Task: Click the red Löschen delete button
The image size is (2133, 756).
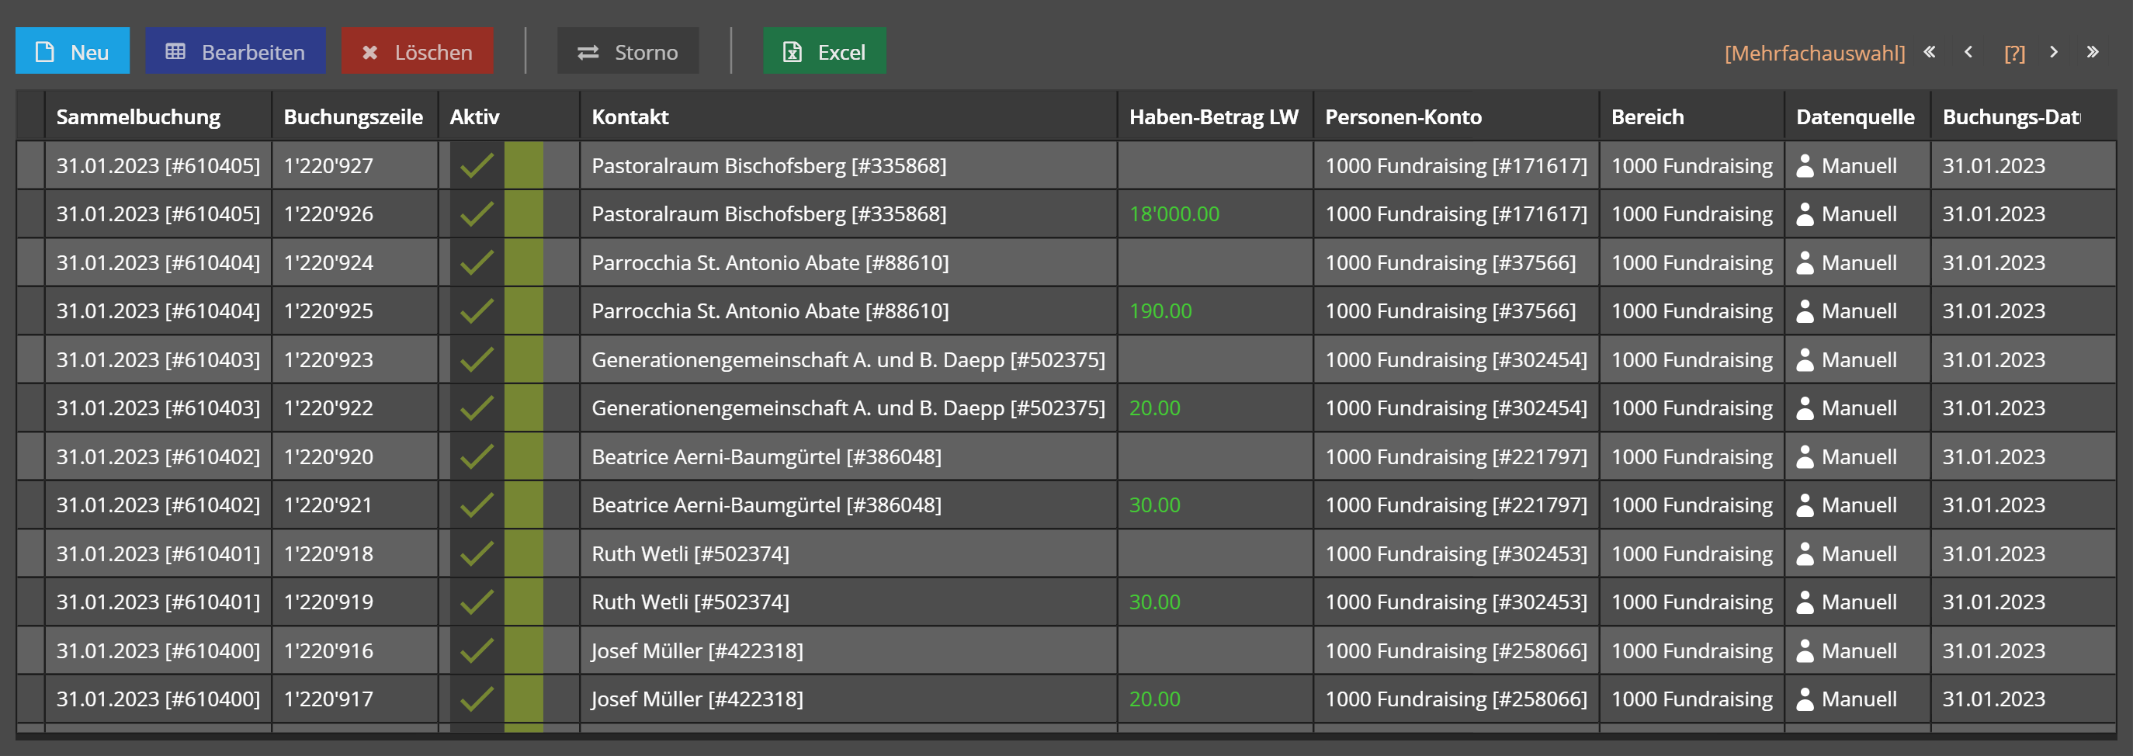Action: pos(417,51)
